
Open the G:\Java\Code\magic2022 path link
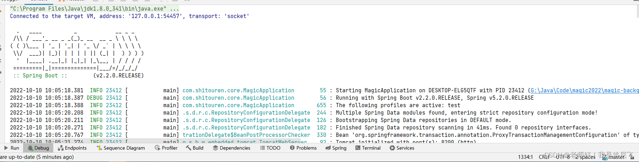[x=584, y=91]
